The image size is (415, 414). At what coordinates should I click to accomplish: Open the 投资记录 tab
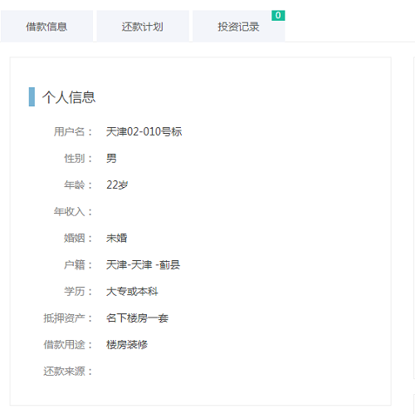tap(238, 27)
